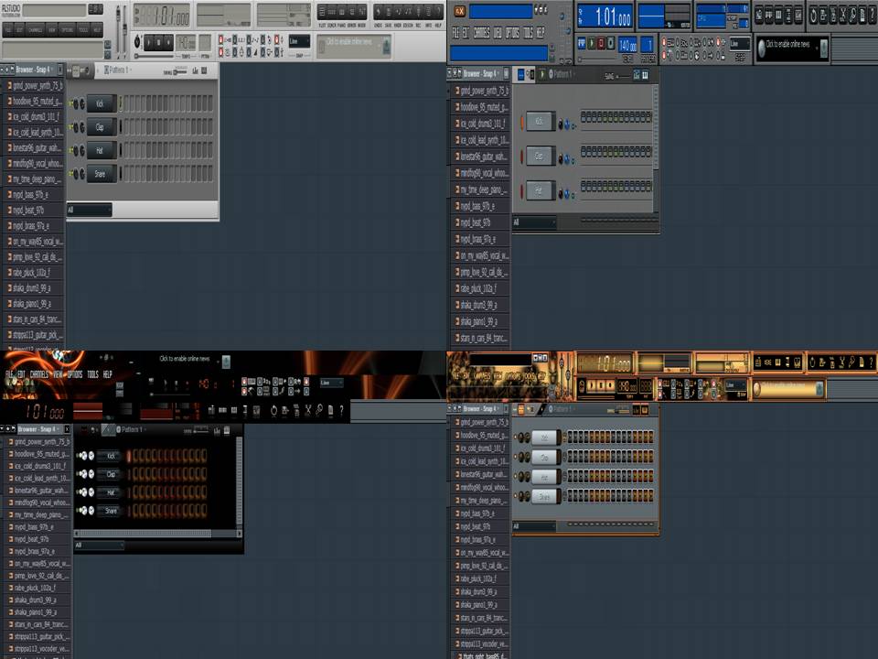Click the scissors icon in gold skin toolbar
Viewport: 878px width, 659px height.
[x=841, y=362]
